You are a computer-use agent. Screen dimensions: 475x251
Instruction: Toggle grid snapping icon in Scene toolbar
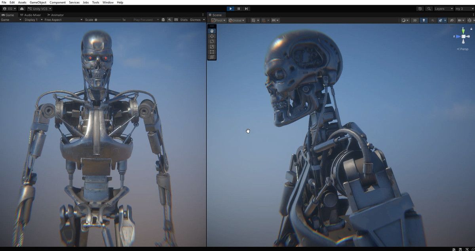click(253, 20)
